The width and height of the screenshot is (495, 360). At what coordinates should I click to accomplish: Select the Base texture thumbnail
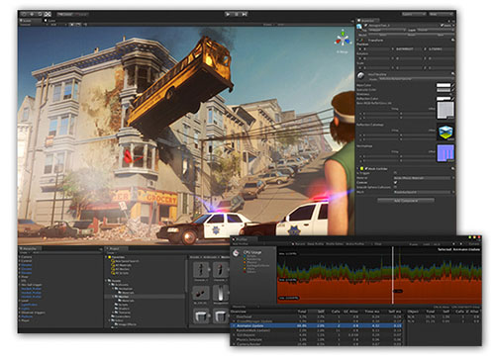point(445,111)
